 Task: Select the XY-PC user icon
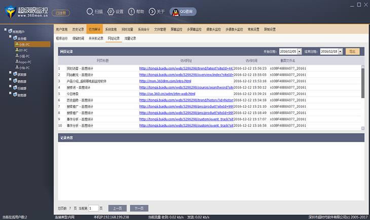17,50
